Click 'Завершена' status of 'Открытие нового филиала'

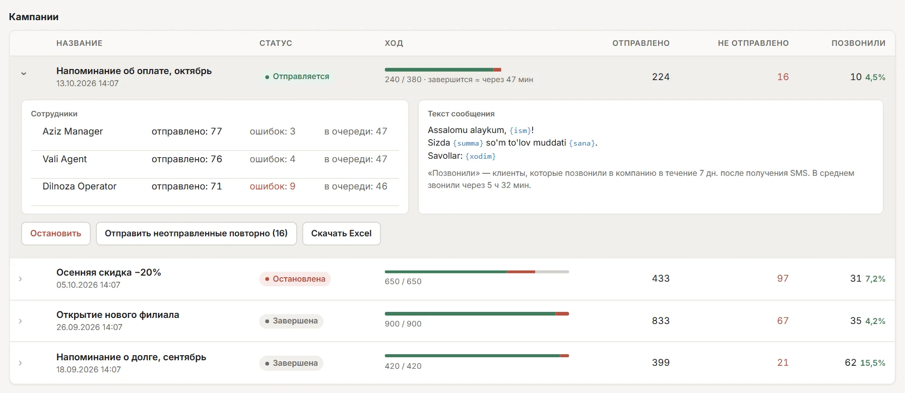tap(291, 321)
